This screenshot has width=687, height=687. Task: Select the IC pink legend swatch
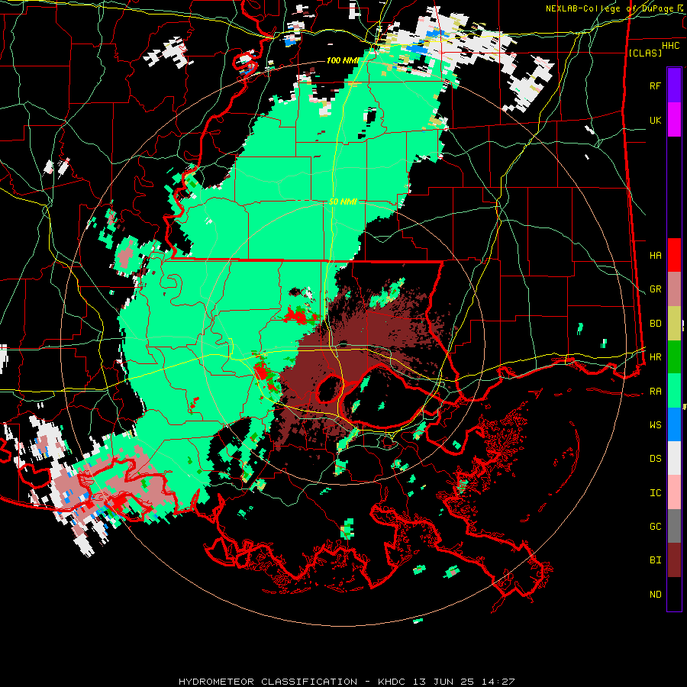coord(674,492)
